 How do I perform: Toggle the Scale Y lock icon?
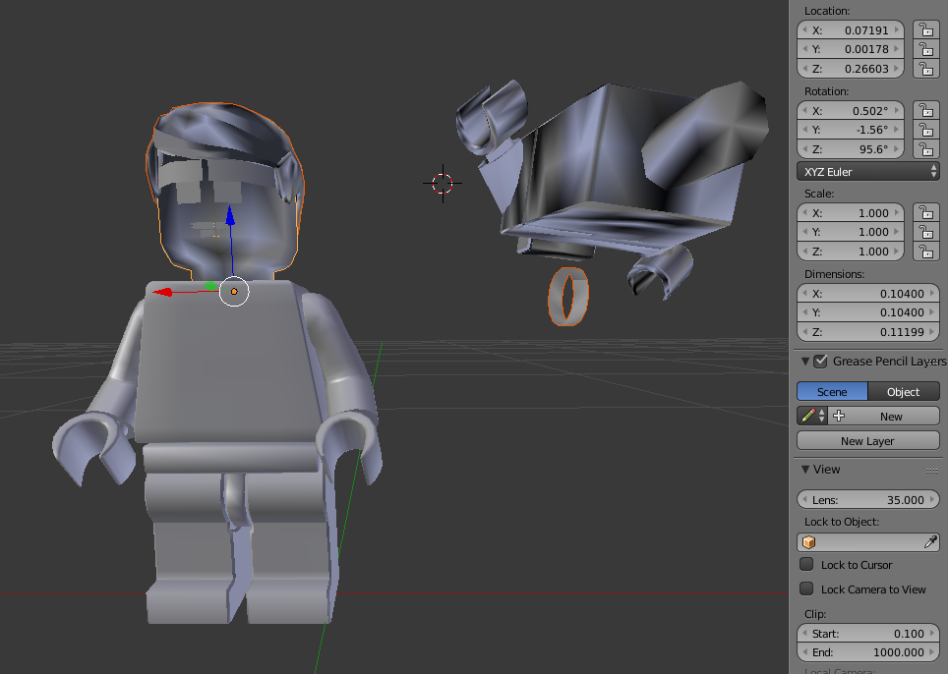pyautogui.click(x=925, y=231)
